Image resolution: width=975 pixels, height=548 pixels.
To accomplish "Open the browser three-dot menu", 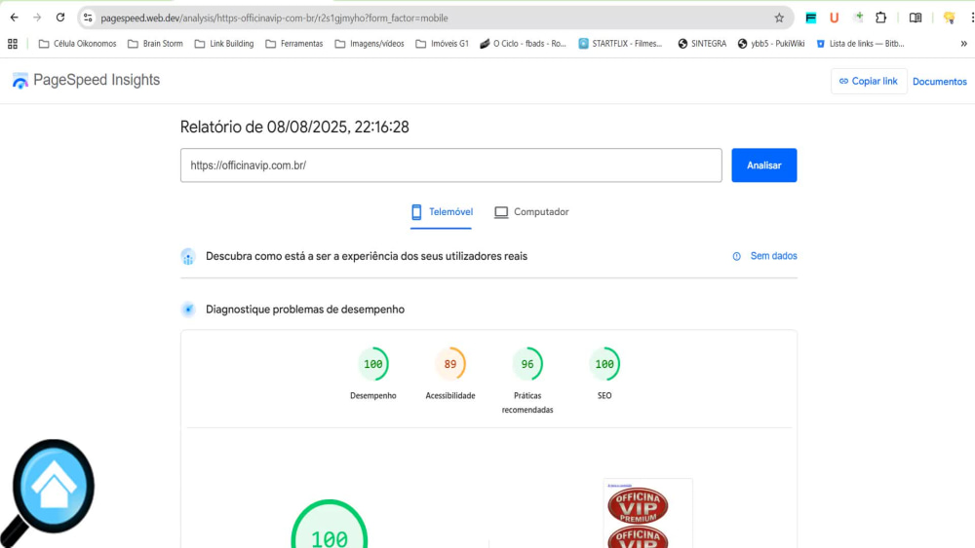I will coord(971,18).
